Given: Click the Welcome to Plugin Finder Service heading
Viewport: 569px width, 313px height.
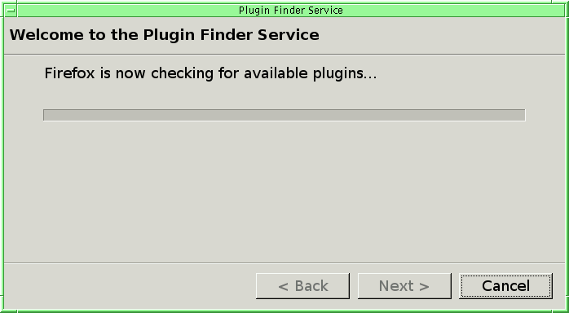Looking at the screenshot, I should tap(165, 35).
